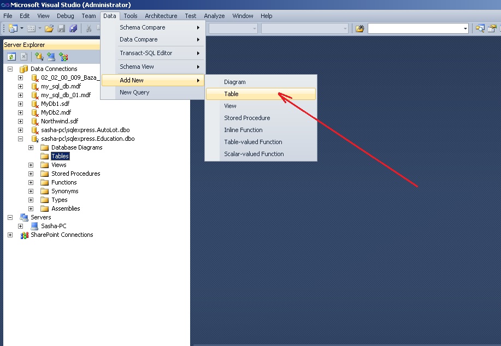Expand the Northwind.sdf connection
This screenshot has height=346, width=501.
(x=20, y=121)
